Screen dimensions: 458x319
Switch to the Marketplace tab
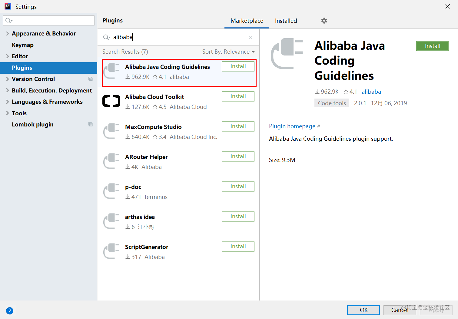(x=247, y=21)
